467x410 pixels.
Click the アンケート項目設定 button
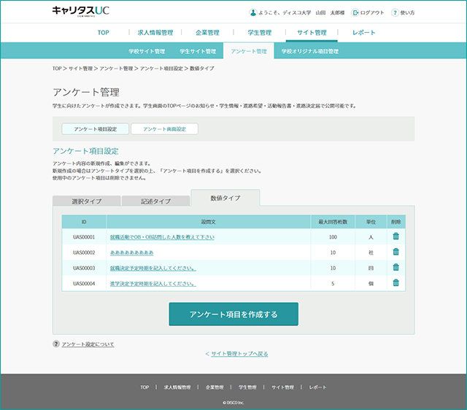(x=96, y=129)
